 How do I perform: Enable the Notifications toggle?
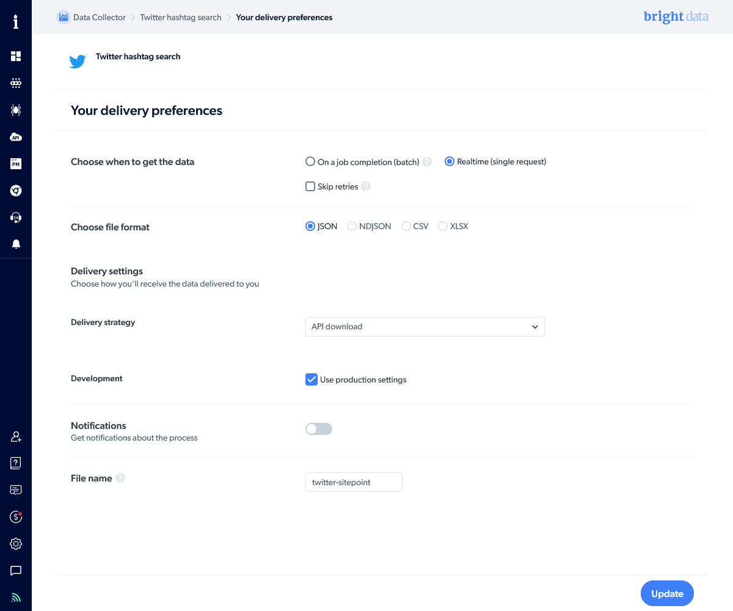pos(319,429)
